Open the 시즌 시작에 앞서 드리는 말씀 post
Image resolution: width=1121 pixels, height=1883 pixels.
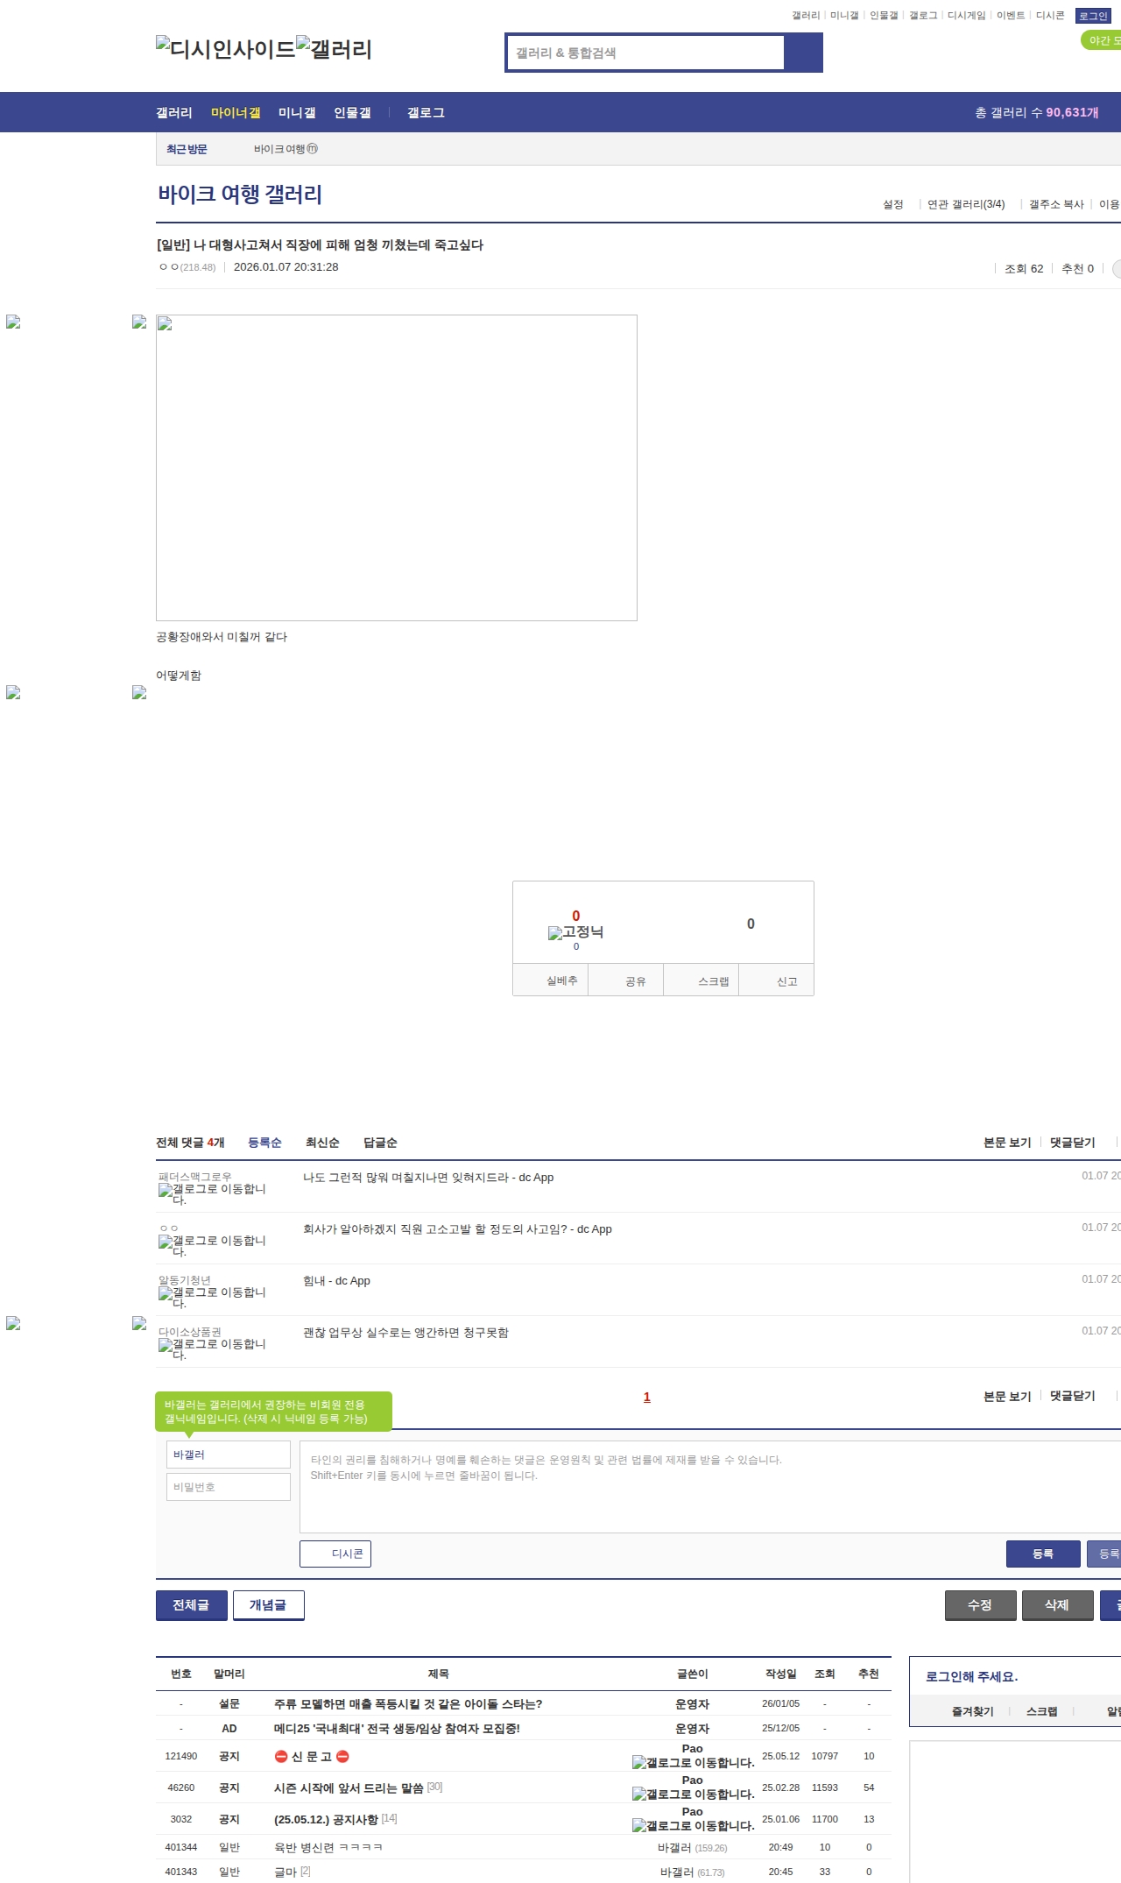click(349, 1787)
